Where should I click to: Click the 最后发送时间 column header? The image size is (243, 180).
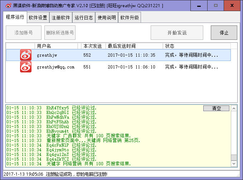point(134,46)
